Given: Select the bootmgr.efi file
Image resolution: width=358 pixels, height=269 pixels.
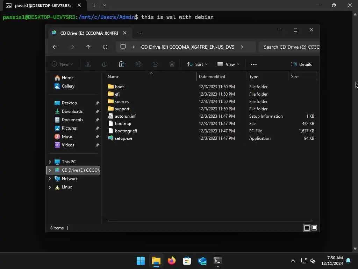Looking at the screenshot, I should pos(126,131).
